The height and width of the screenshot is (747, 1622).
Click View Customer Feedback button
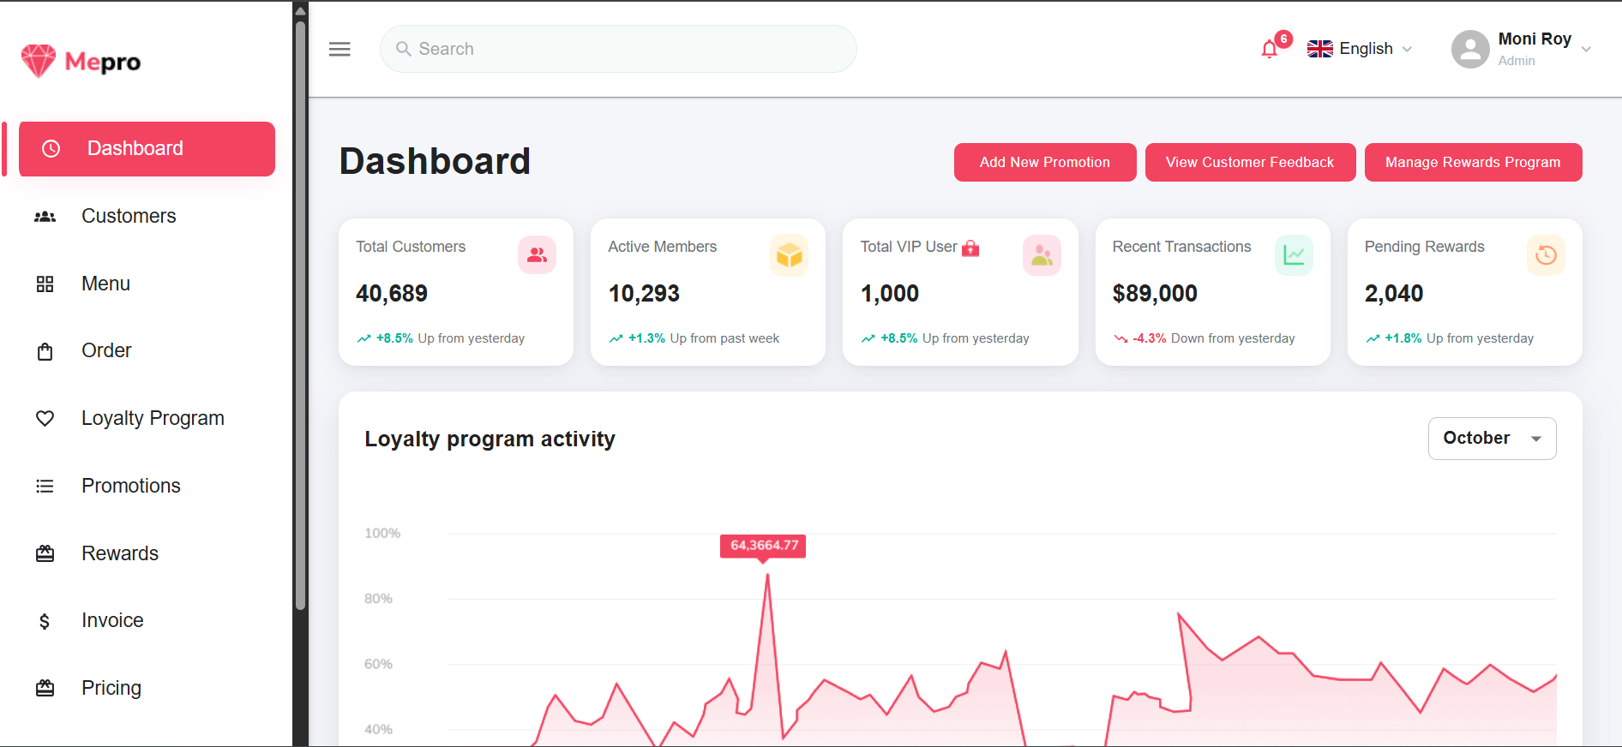pyautogui.click(x=1250, y=162)
